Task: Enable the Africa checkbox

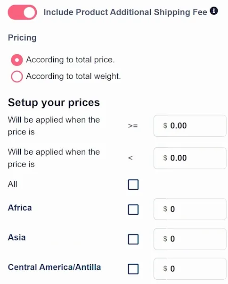Action: [133, 209]
